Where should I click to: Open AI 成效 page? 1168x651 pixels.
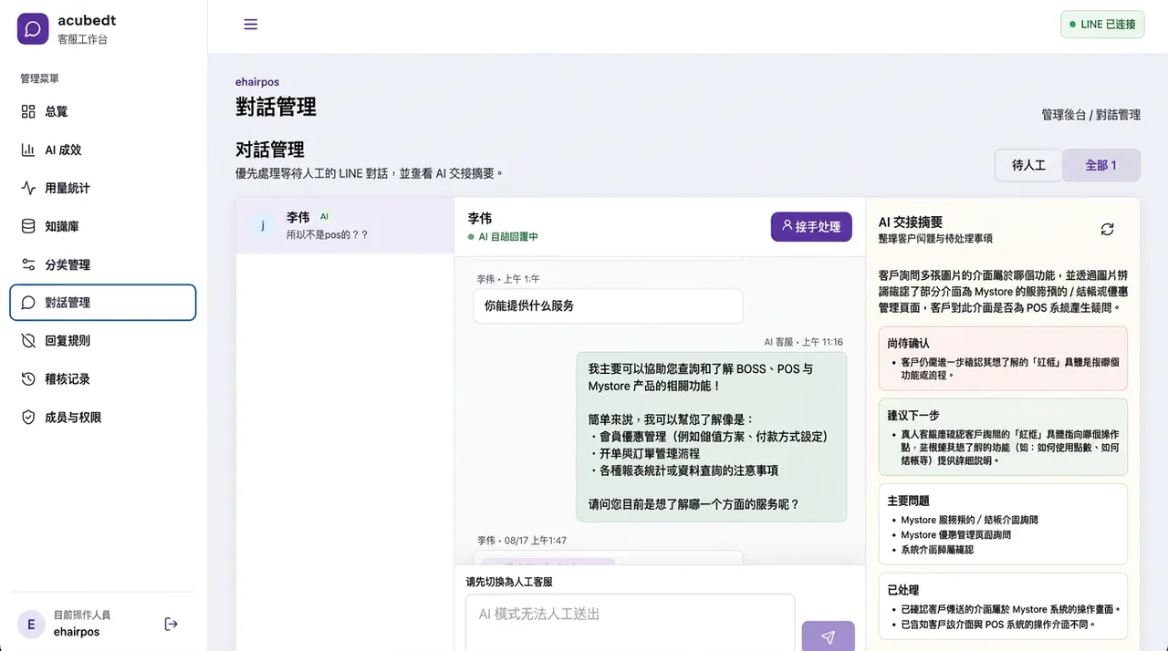(x=103, y=150)
